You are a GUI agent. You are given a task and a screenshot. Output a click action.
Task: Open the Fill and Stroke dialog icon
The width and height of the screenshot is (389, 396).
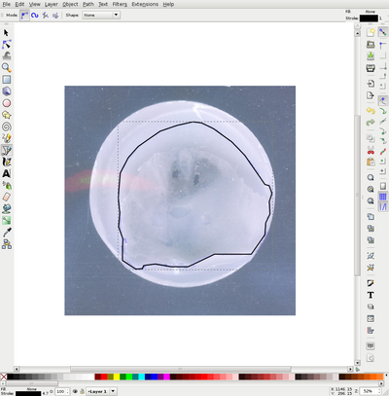(x=371, y=283)
